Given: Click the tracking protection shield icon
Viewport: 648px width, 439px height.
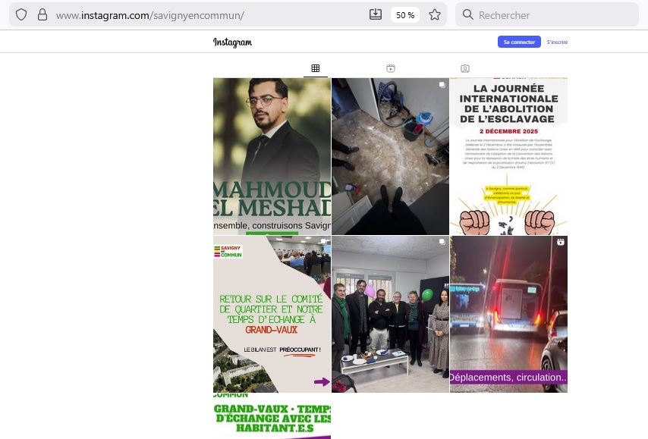Looking at the screenshot, I should coord(21,14).
